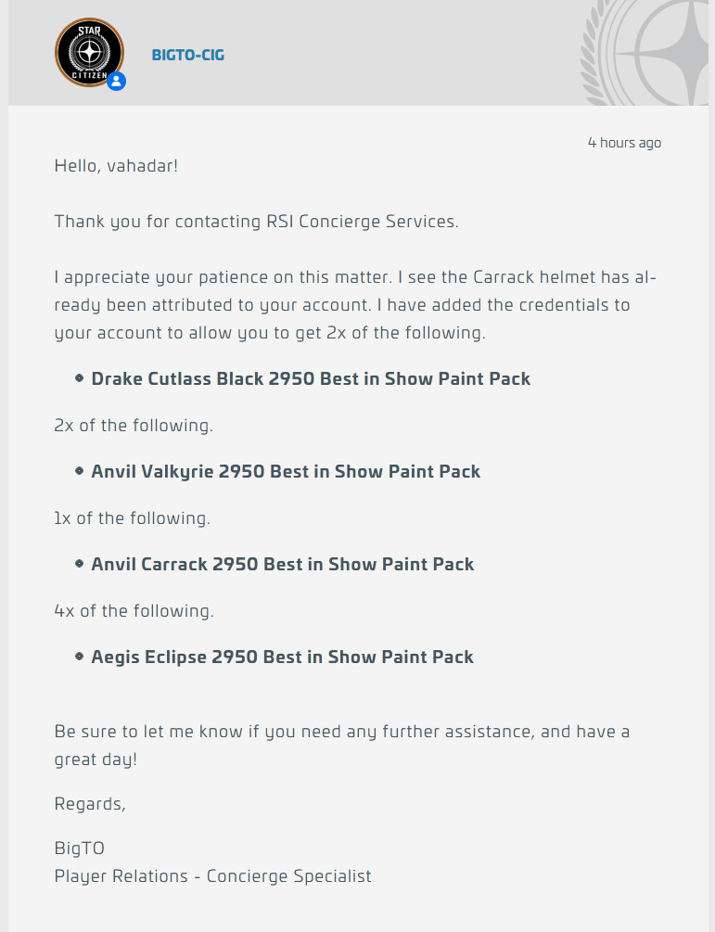
Task: Select Drake Cutlass Black 2950 Paint Pack text
Action: (x=311, y=378)
